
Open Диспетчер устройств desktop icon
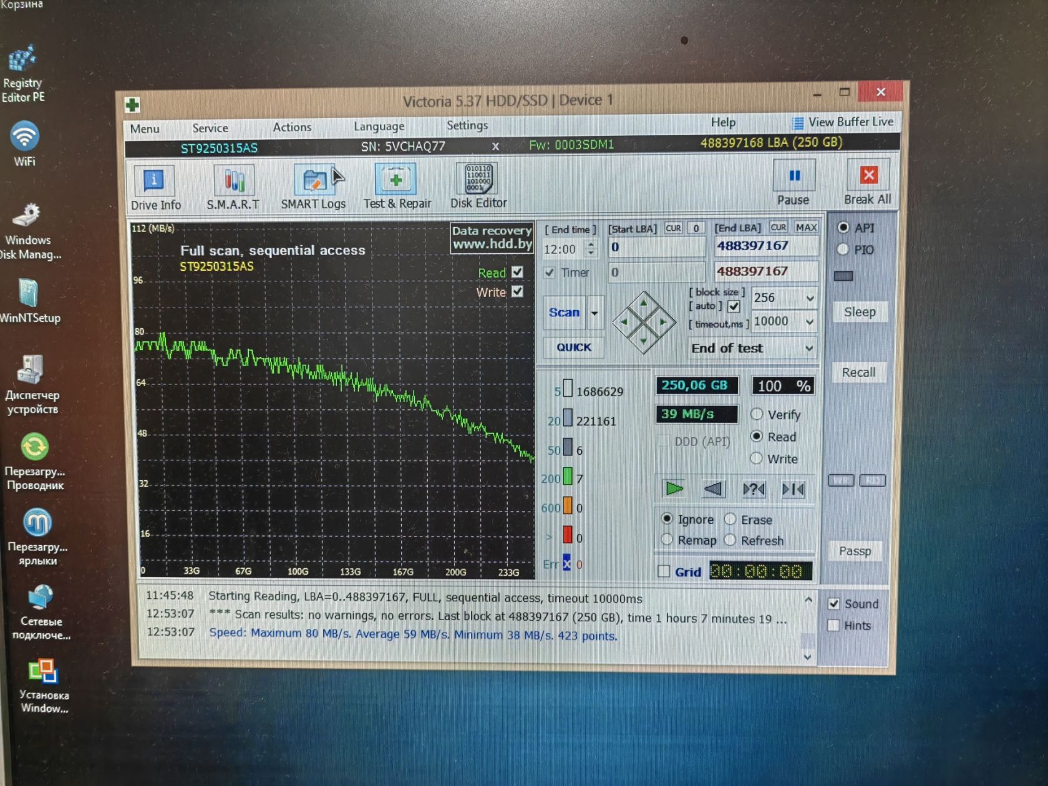click(x=32, y=384)
